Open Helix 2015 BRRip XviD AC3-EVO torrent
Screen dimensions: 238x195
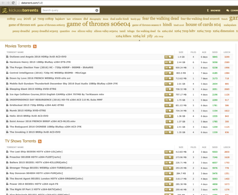click(x=29, y=116)
